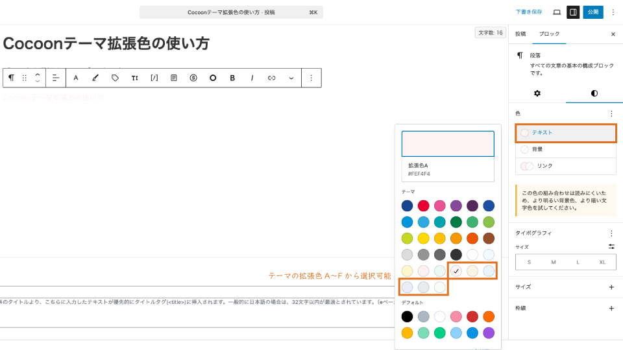623x350 pixels.
Task: Open typography section options menu
Action: click(x=611, y=233)
